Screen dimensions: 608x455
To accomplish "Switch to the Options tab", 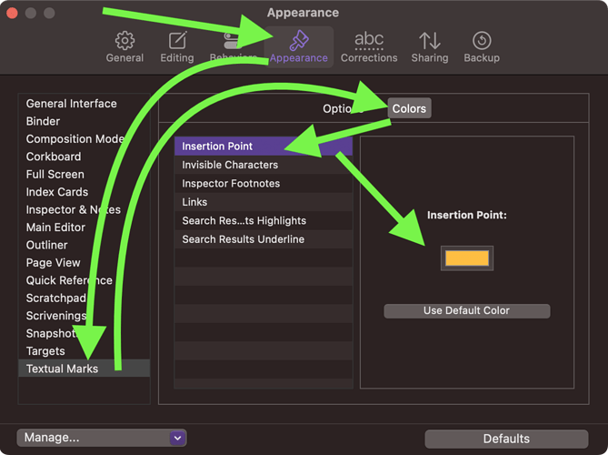I will pos(344,108).
